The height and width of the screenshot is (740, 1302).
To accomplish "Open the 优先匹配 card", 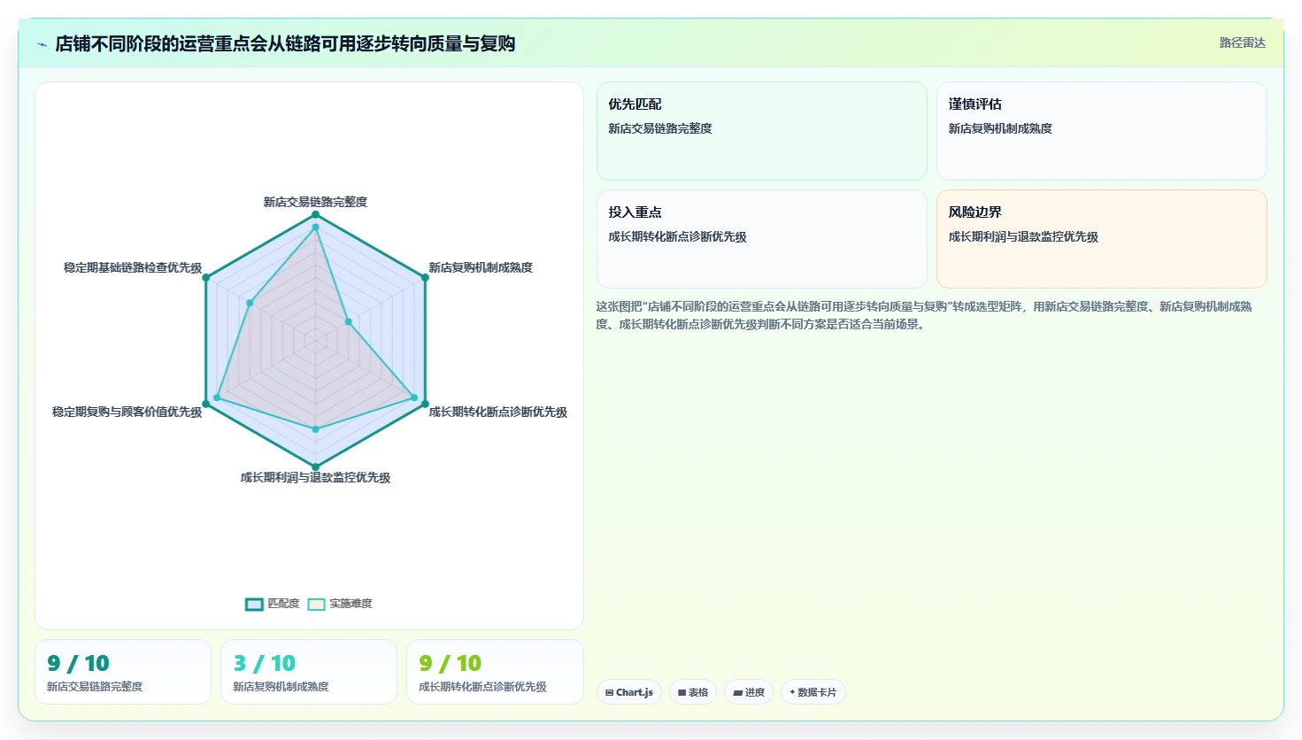I will (x=761, y=131).
